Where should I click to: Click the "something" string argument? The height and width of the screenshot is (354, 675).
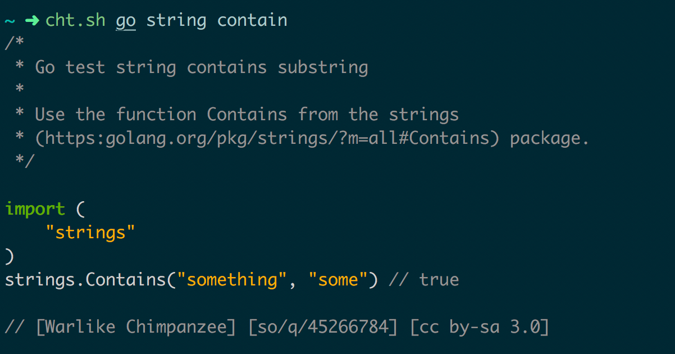(x=232, y=280)
